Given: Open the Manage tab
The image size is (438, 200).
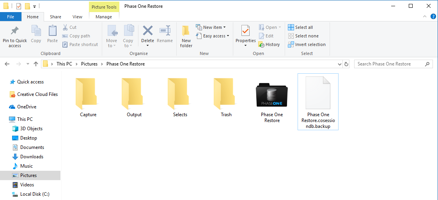Looking at the screenshot, I should pos(104,17).
